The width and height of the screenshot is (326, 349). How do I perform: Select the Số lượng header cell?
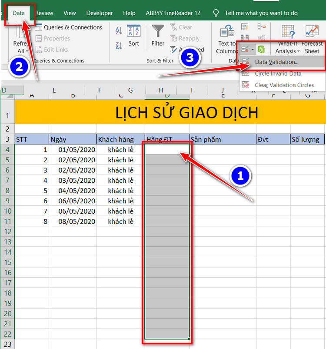click(x=307, y=139)
